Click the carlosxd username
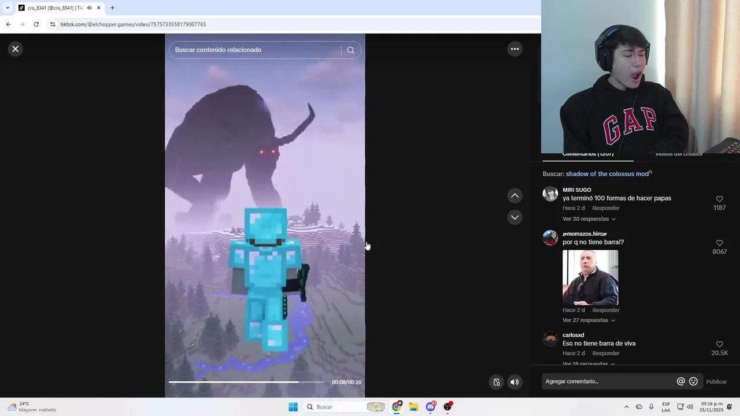 coord(573,335)
